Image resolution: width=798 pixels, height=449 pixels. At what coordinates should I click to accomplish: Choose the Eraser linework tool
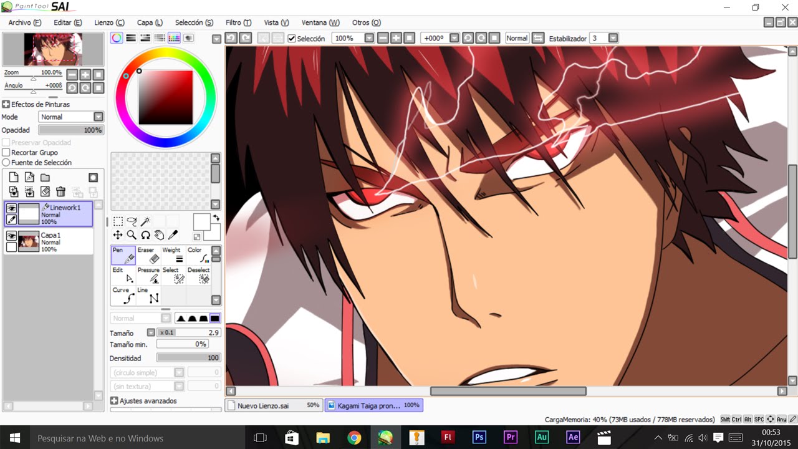click(x=148, y=255)
